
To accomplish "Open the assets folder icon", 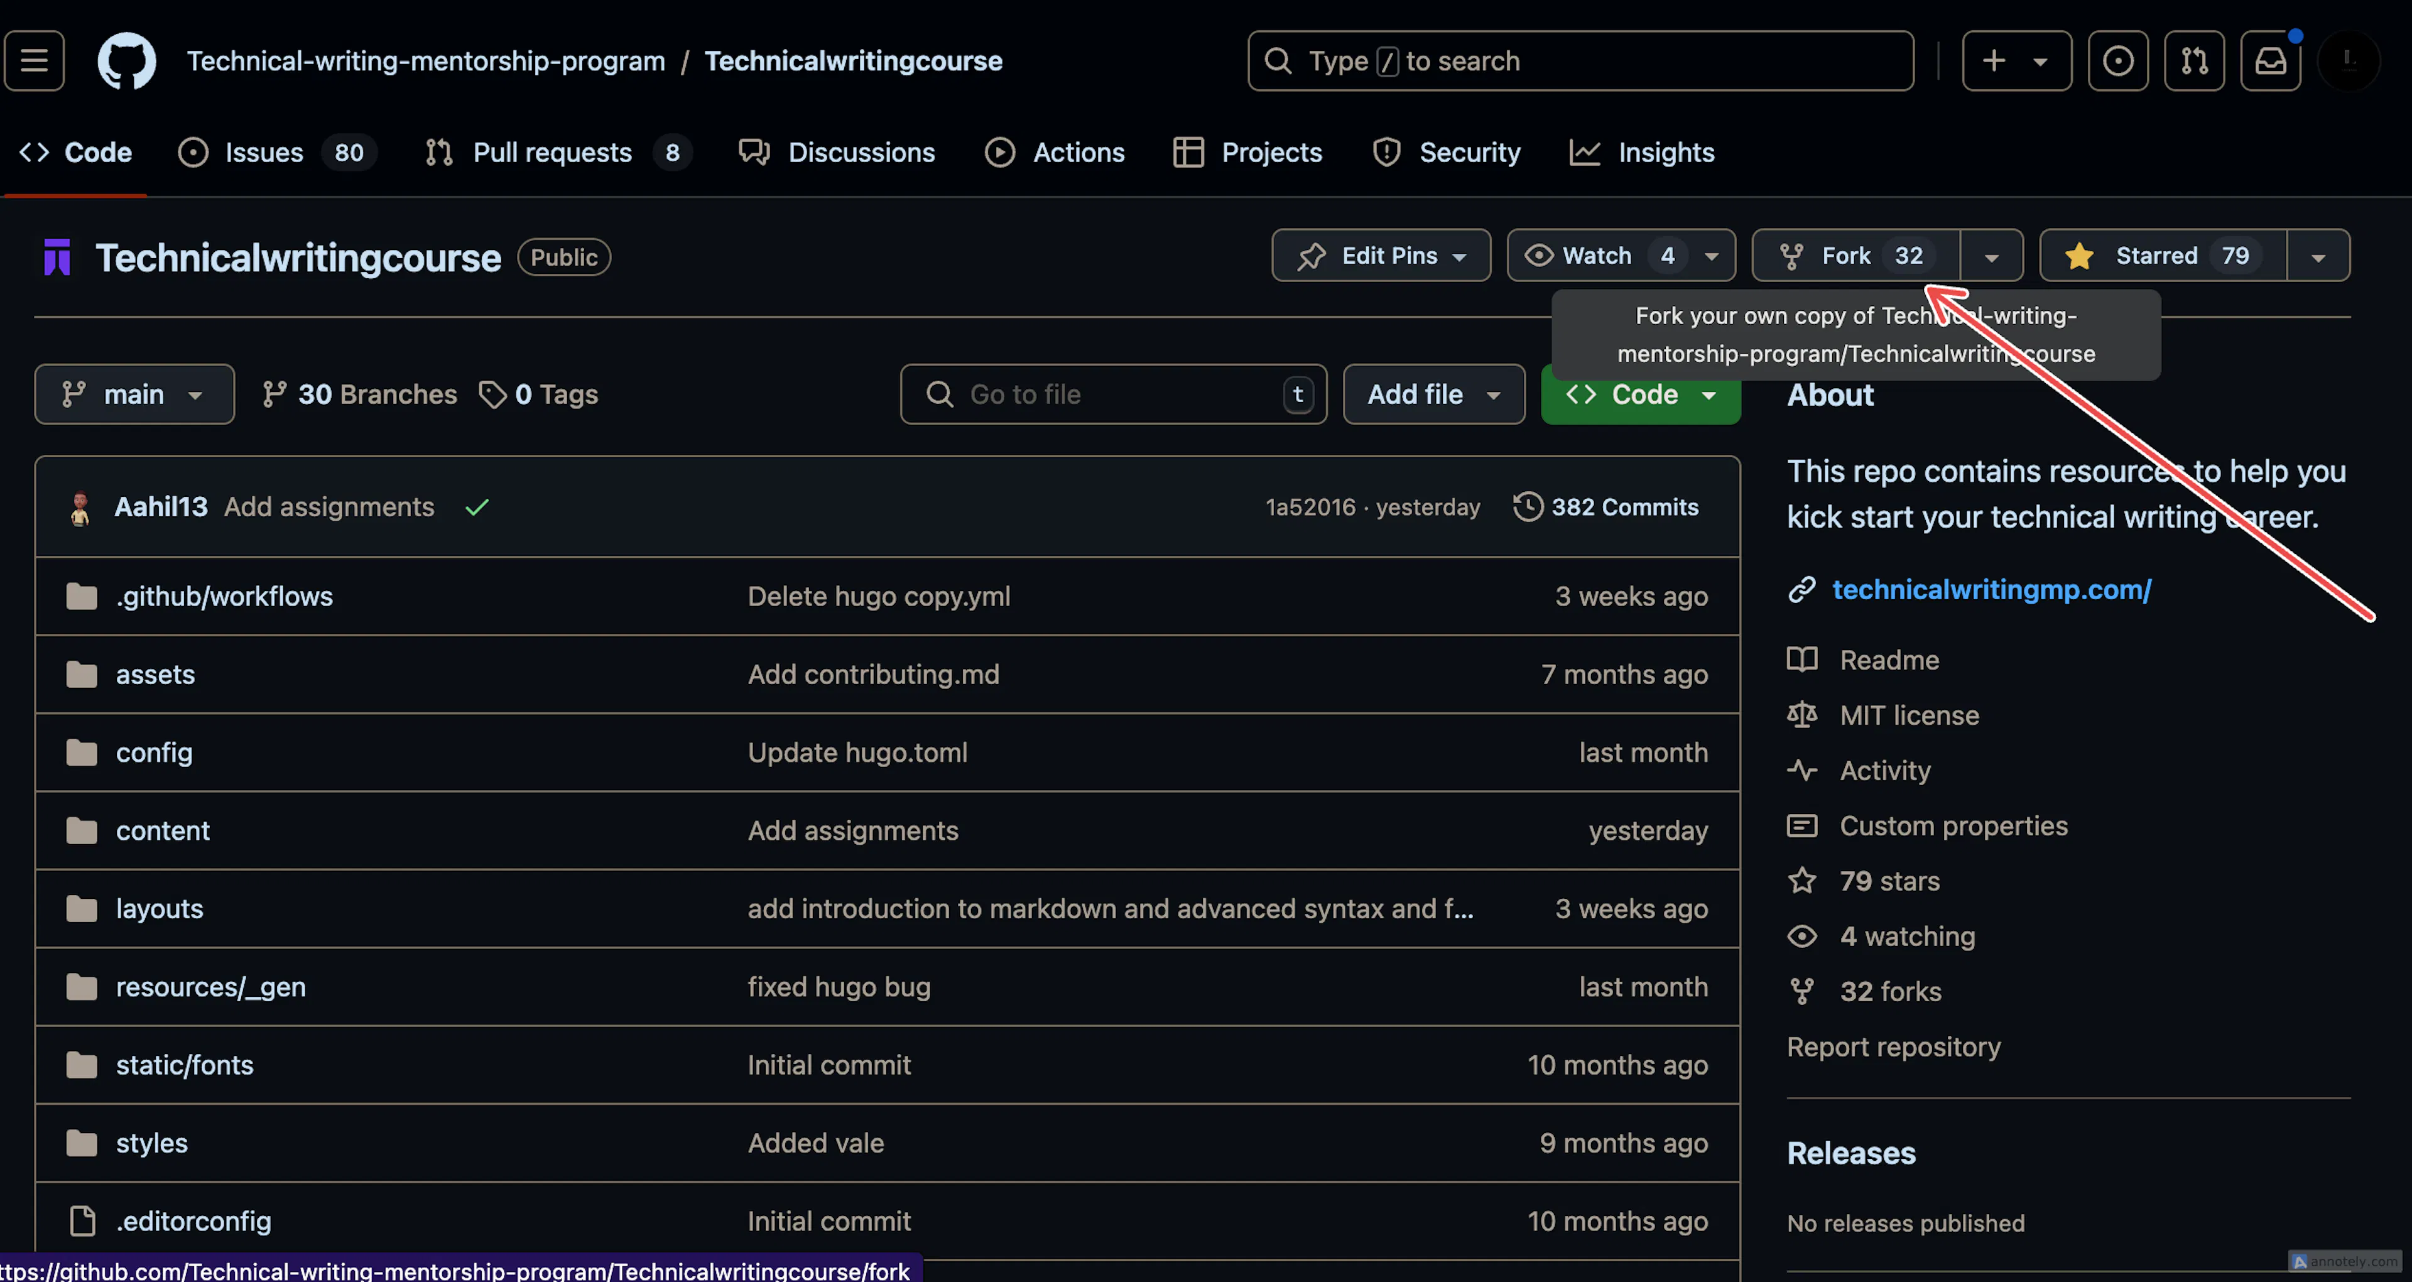I will [82, 674].
